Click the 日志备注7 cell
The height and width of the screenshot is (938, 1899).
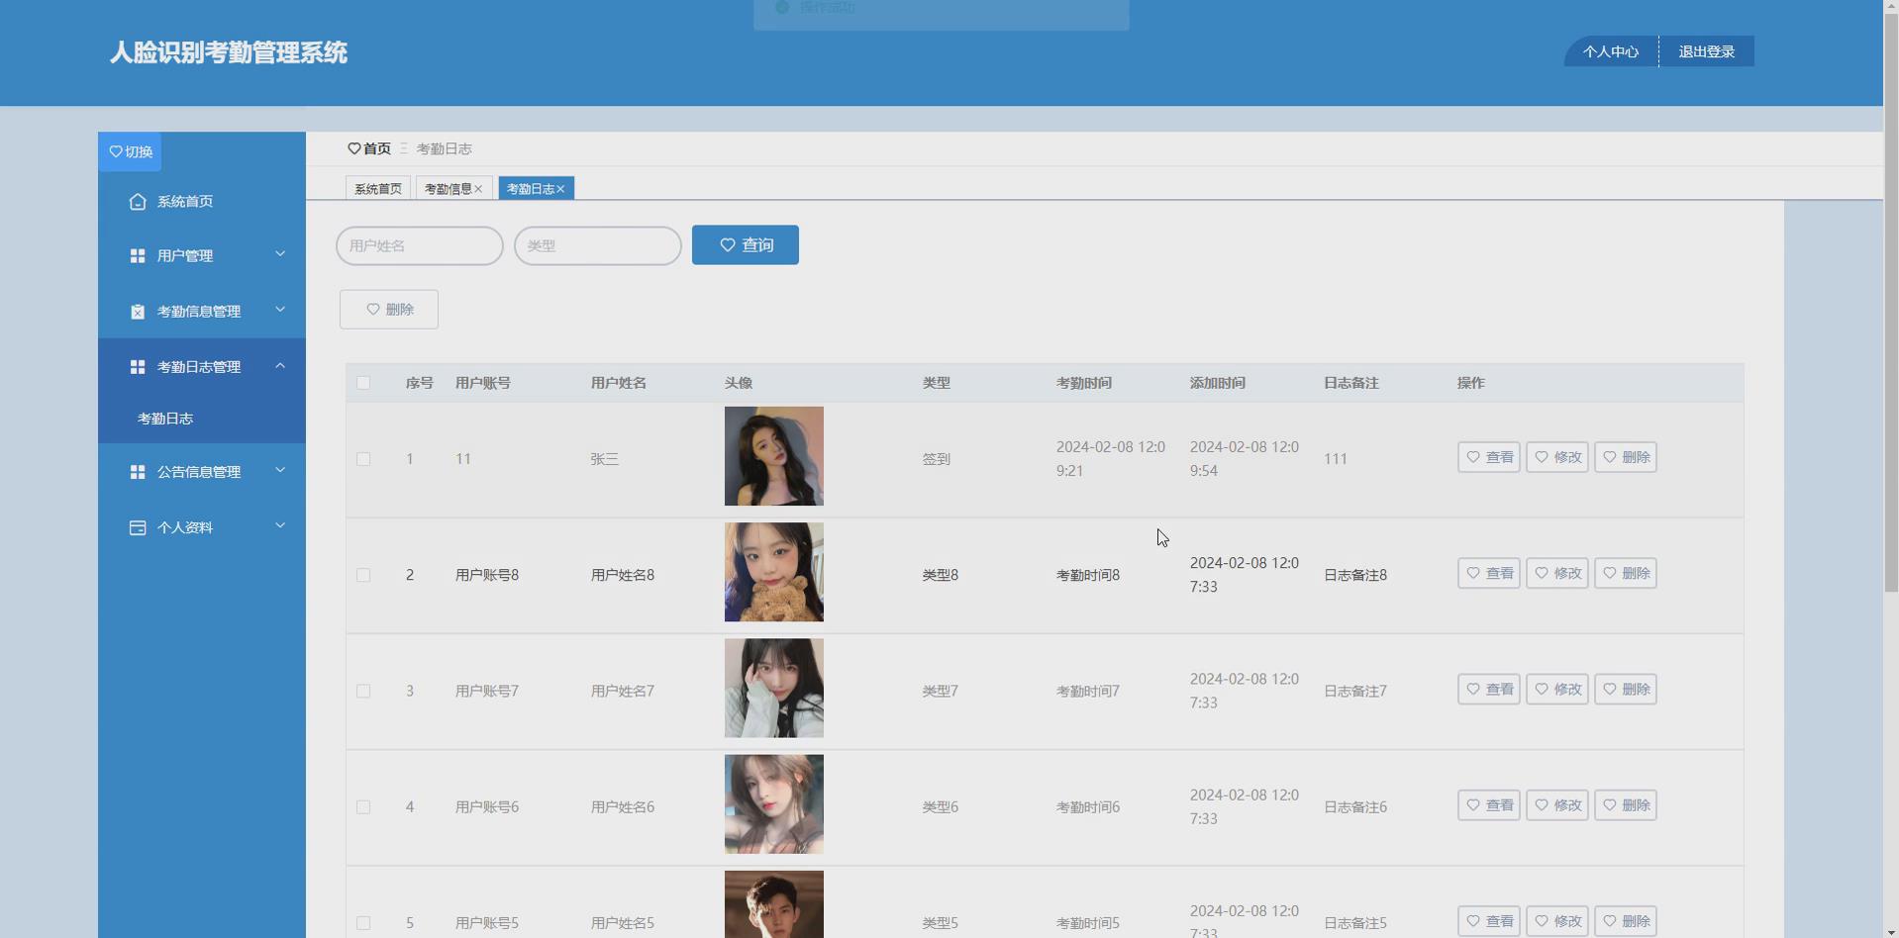tap(1355, 691)
